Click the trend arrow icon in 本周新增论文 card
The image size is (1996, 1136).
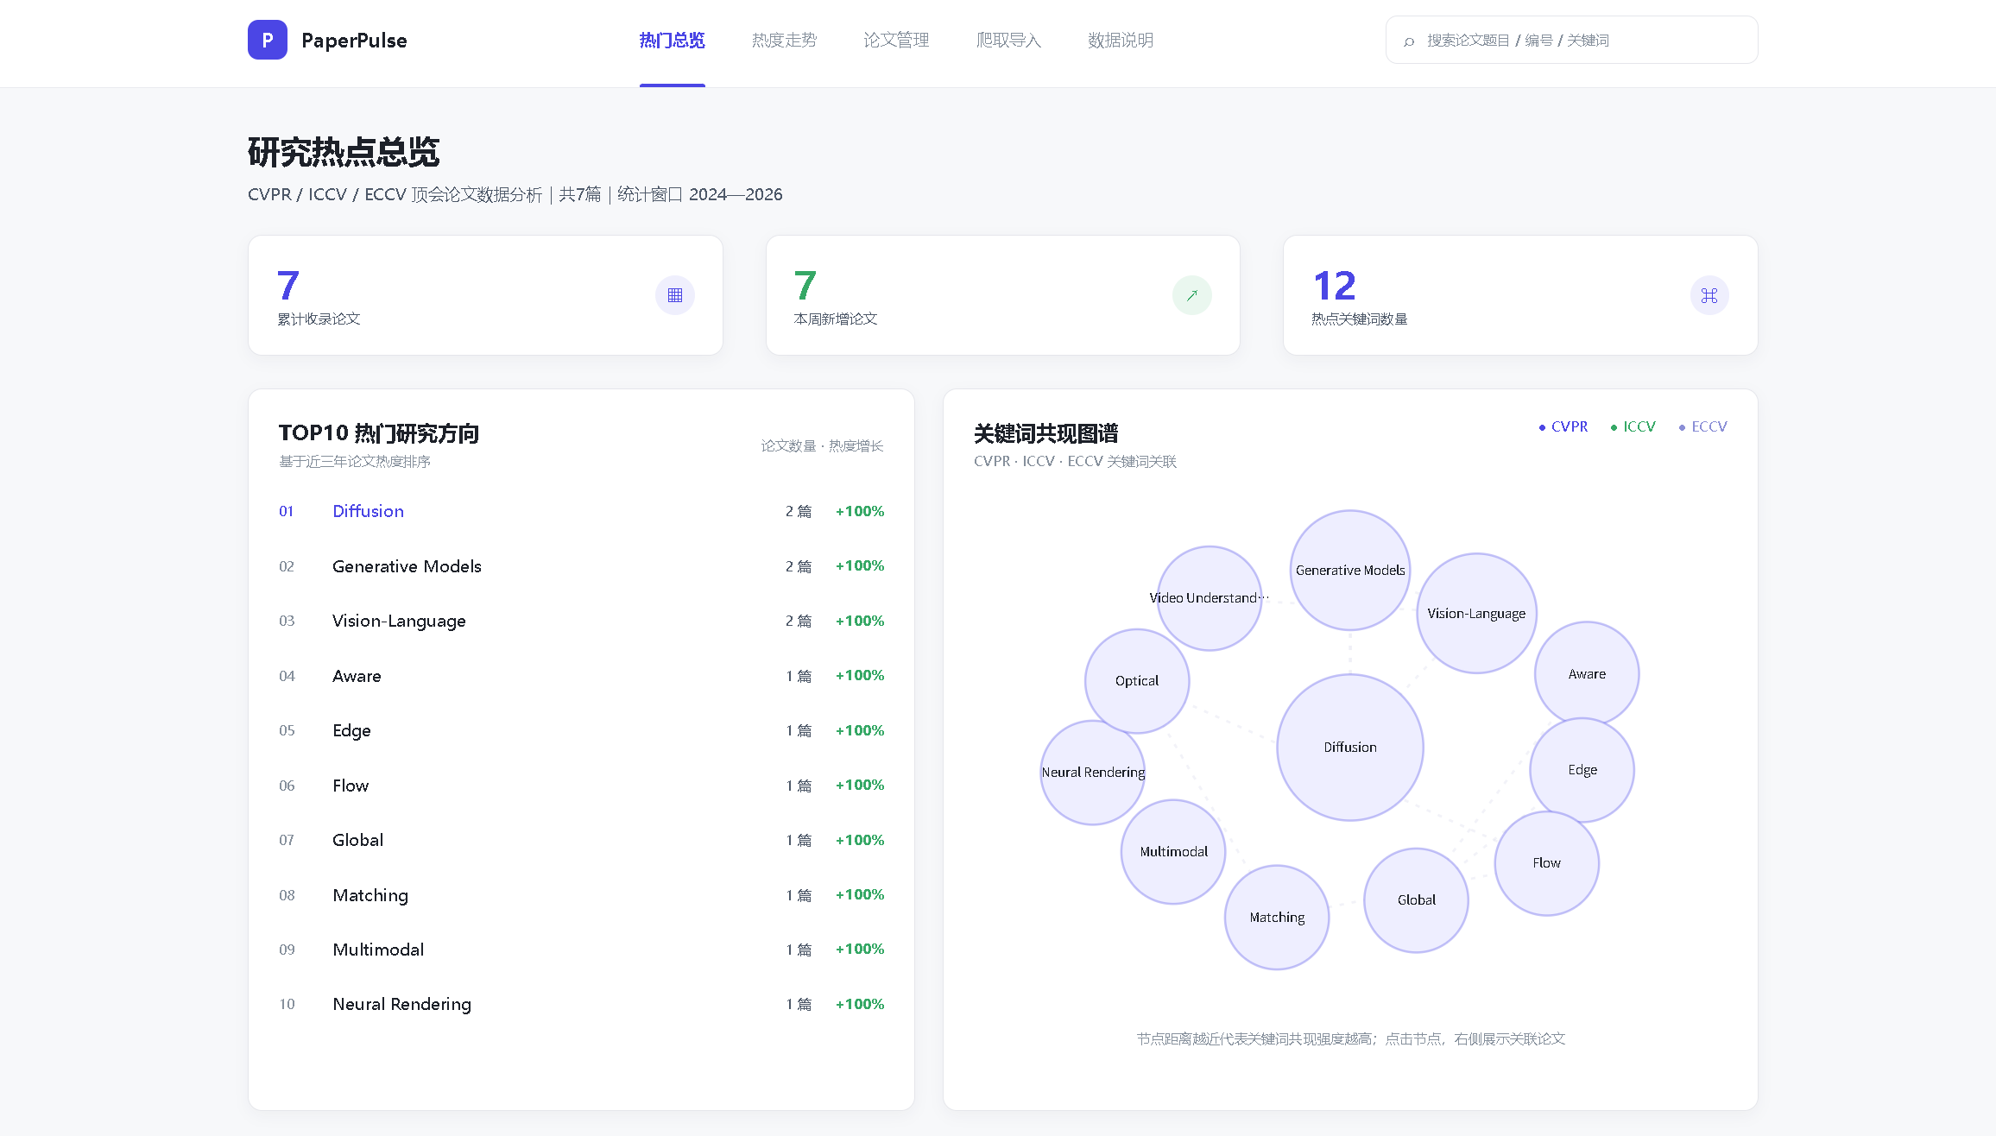[1192, 295]
